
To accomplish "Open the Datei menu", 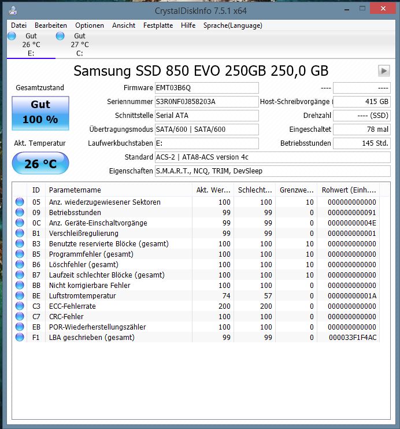I will click(18, 25).
